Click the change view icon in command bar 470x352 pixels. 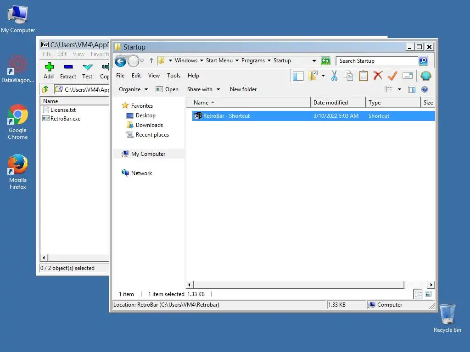coord(388,89)
